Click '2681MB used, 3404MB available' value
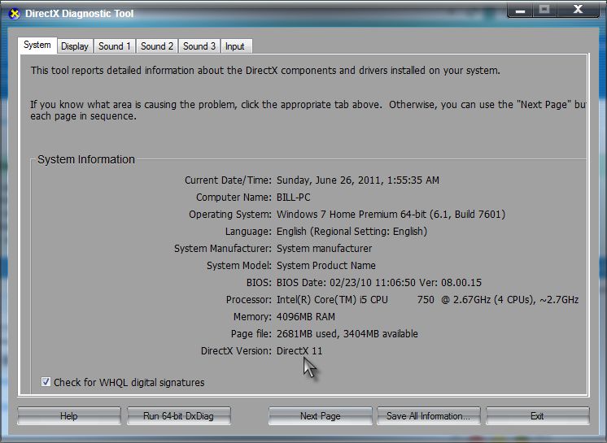This screenshot has width=607, height=443. 347,333
